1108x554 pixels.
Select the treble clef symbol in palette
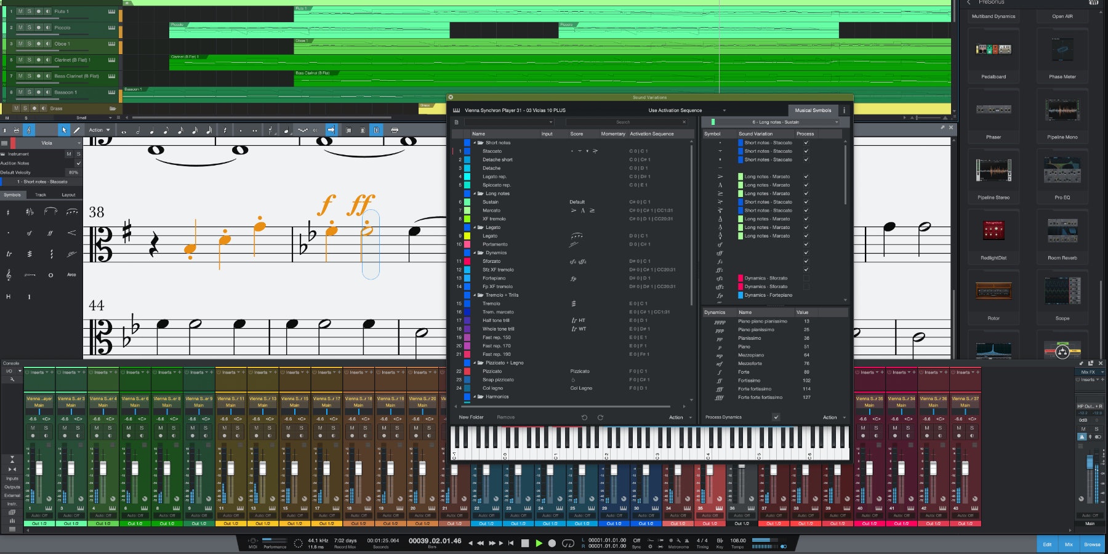(x=9, y=275)
